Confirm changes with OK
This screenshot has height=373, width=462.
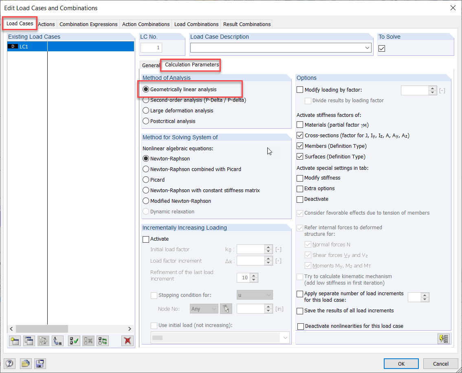(401, 364)
